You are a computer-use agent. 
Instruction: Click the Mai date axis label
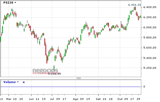pos(9,99)
